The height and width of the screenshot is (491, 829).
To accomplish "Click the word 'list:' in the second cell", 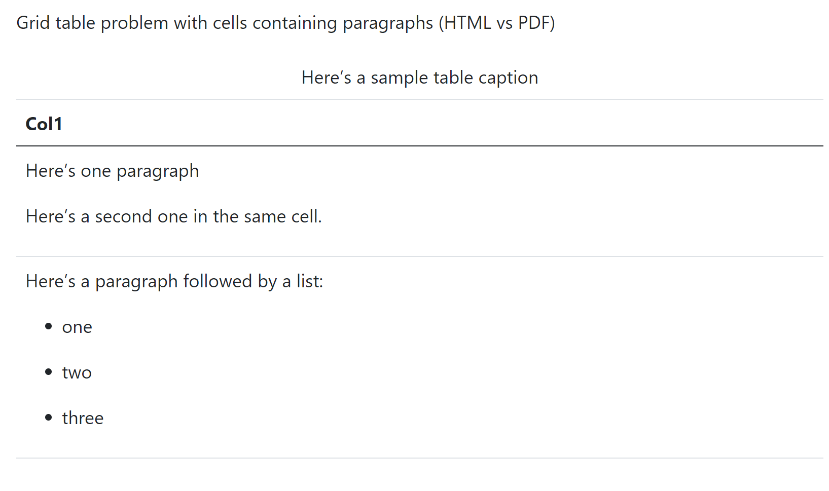I will (310, 281).
